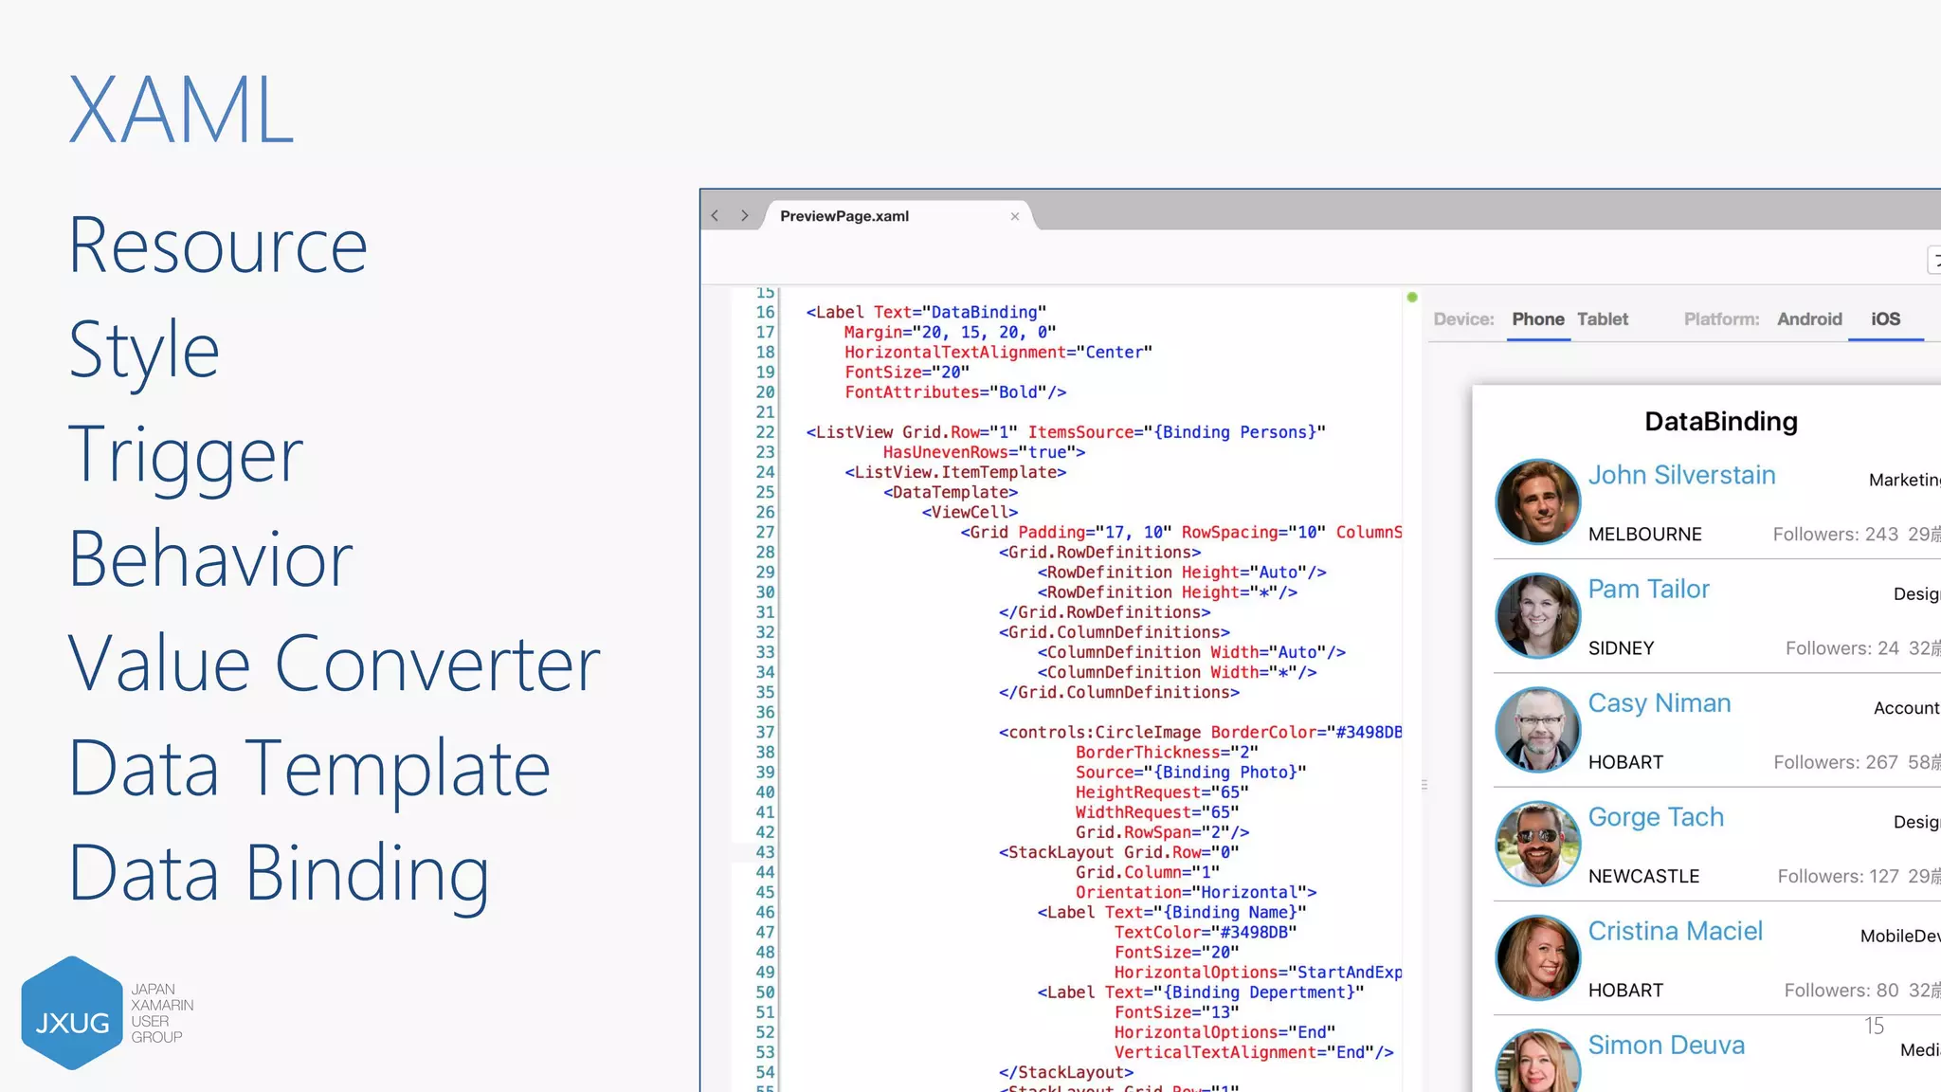The width and height of the screenshot is (1941, 1092).
Task: Click the Followers: 80 label
Action: click(1841, 991)
